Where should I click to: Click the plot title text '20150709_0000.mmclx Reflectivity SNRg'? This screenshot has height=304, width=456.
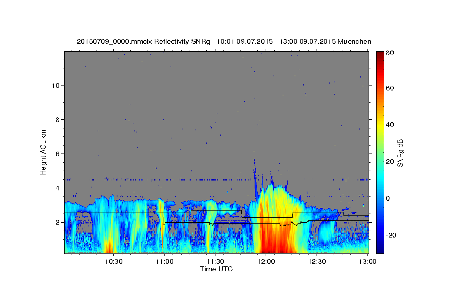pyautogui.click(x=144, y=41)
